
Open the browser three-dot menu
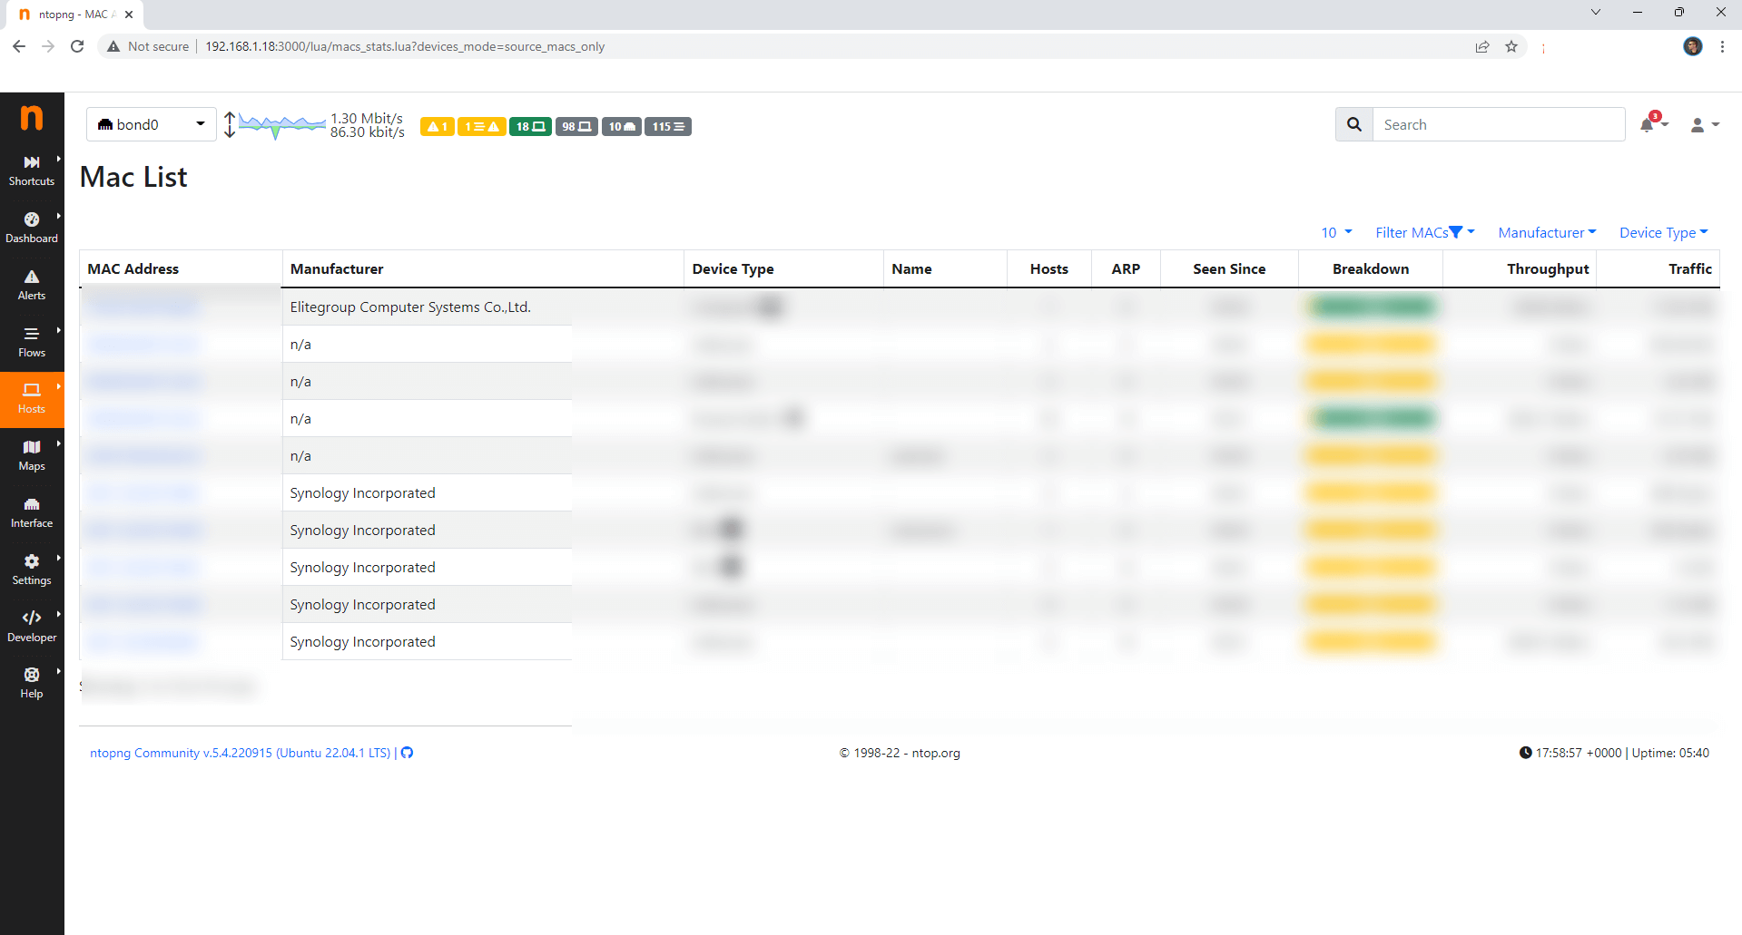point(1722,46)
